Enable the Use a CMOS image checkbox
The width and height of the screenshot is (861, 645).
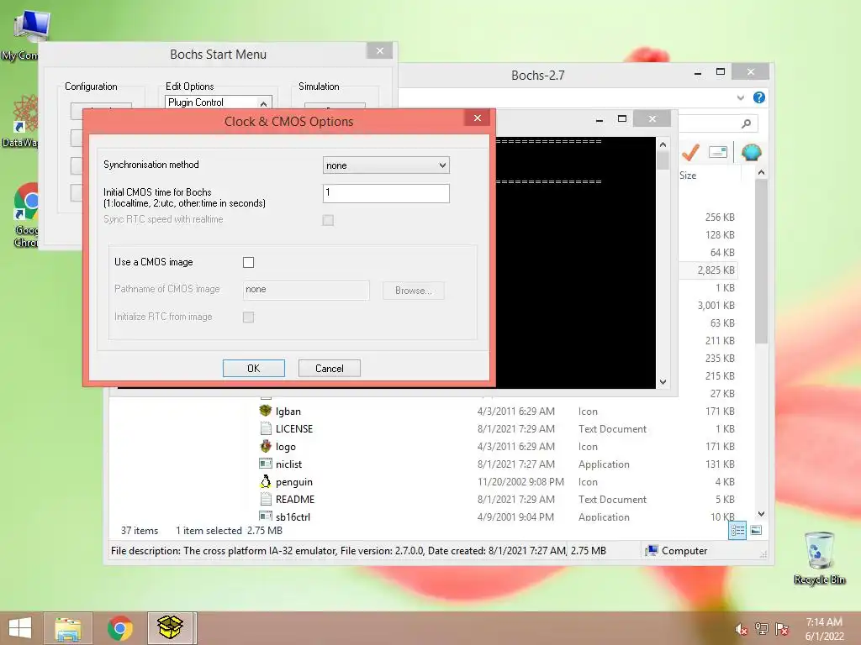pyautogui.click(x=248, y=262)
